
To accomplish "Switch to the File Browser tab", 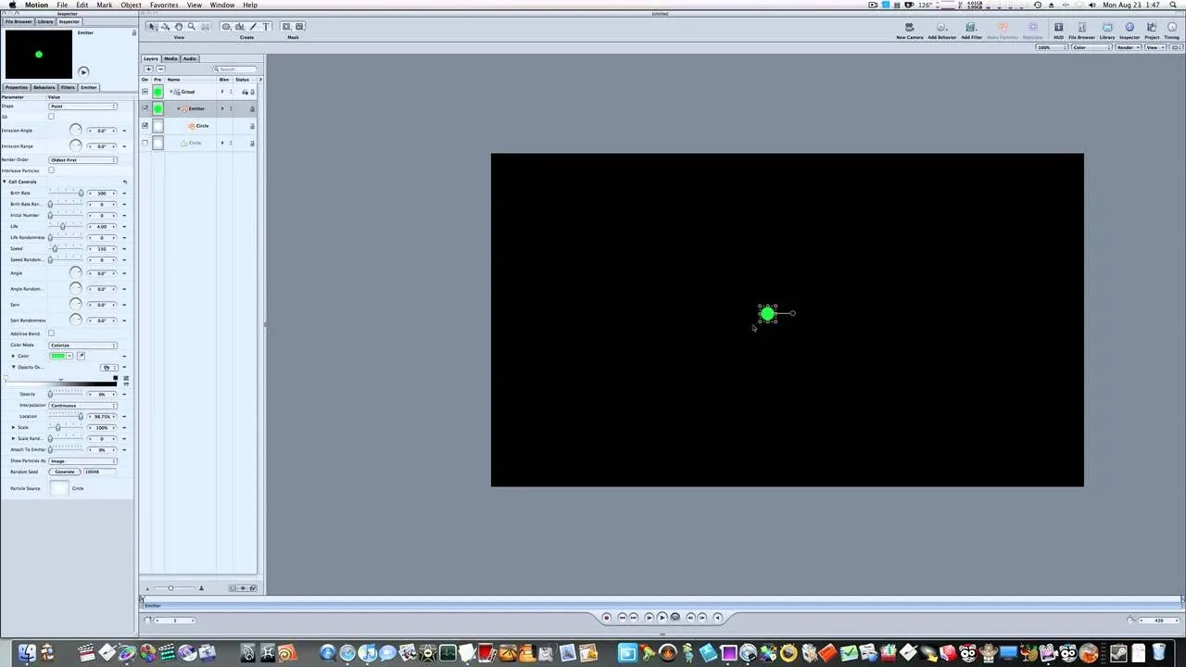I will point(19,21).
